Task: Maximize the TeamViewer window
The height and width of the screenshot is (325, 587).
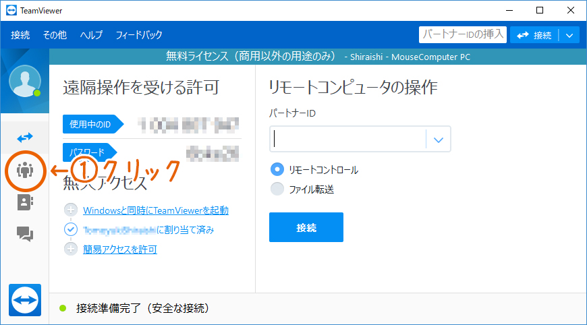Action: coord(540,11)
